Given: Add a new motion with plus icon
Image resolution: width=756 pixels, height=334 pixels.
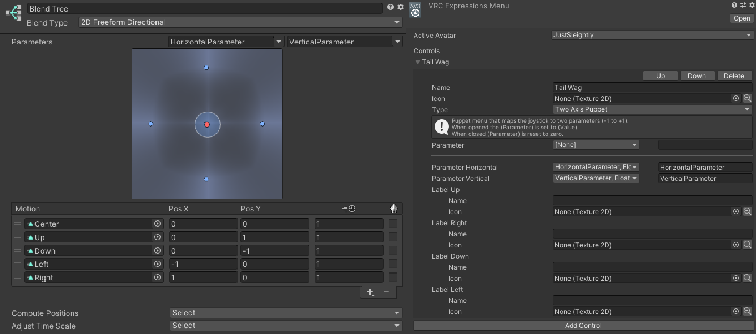Looking at the screenshot, I should tap(370, 292).
